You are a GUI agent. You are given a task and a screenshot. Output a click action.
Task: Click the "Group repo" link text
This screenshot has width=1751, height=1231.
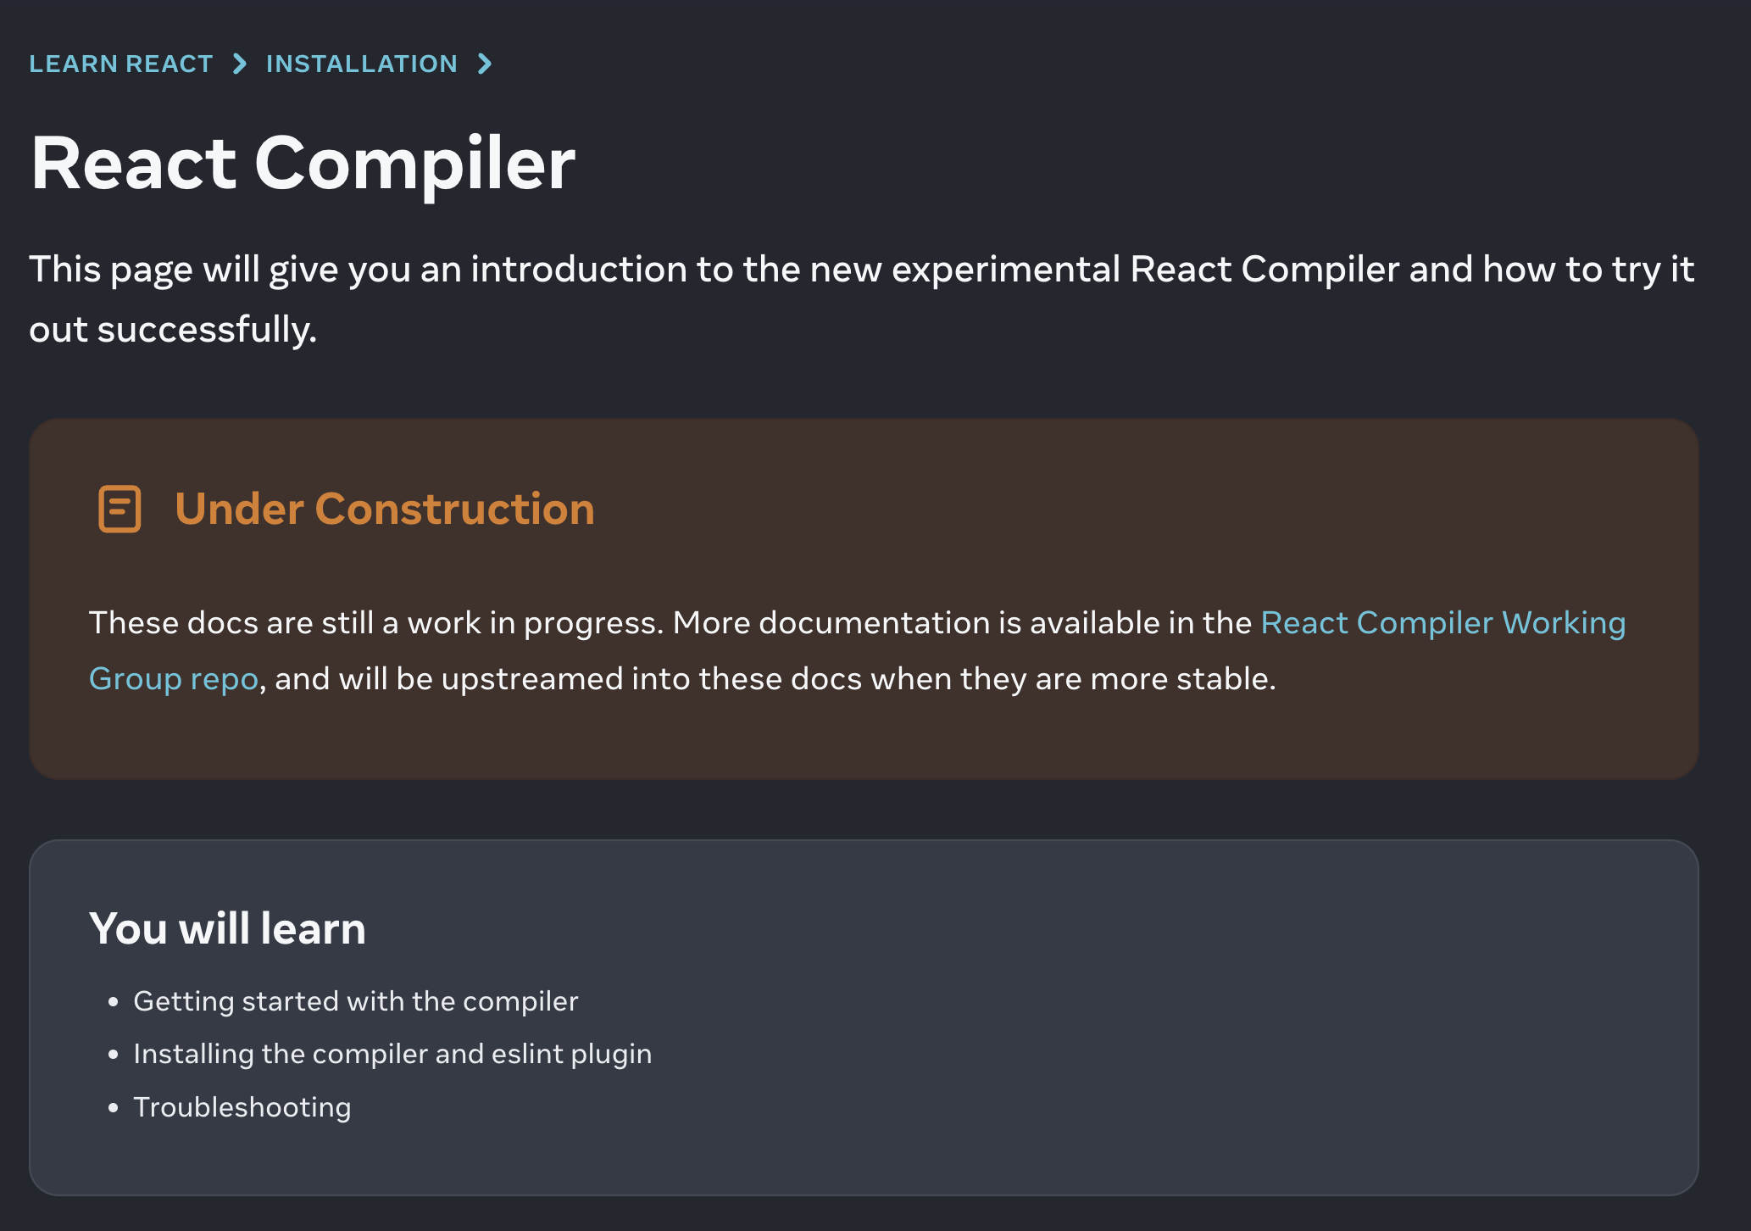(174, 679)
